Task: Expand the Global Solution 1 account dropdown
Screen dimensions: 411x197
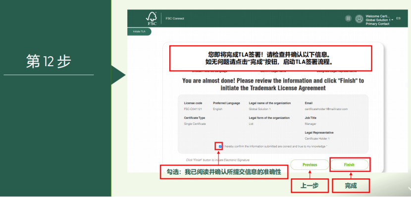Action: [379, 20]
